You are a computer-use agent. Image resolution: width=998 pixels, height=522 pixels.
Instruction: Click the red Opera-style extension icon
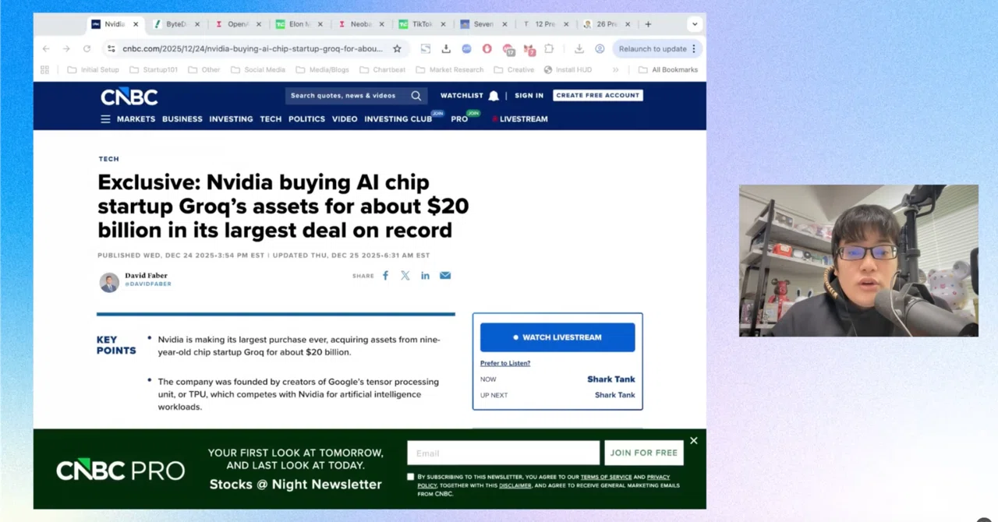(x=487, y=48)
